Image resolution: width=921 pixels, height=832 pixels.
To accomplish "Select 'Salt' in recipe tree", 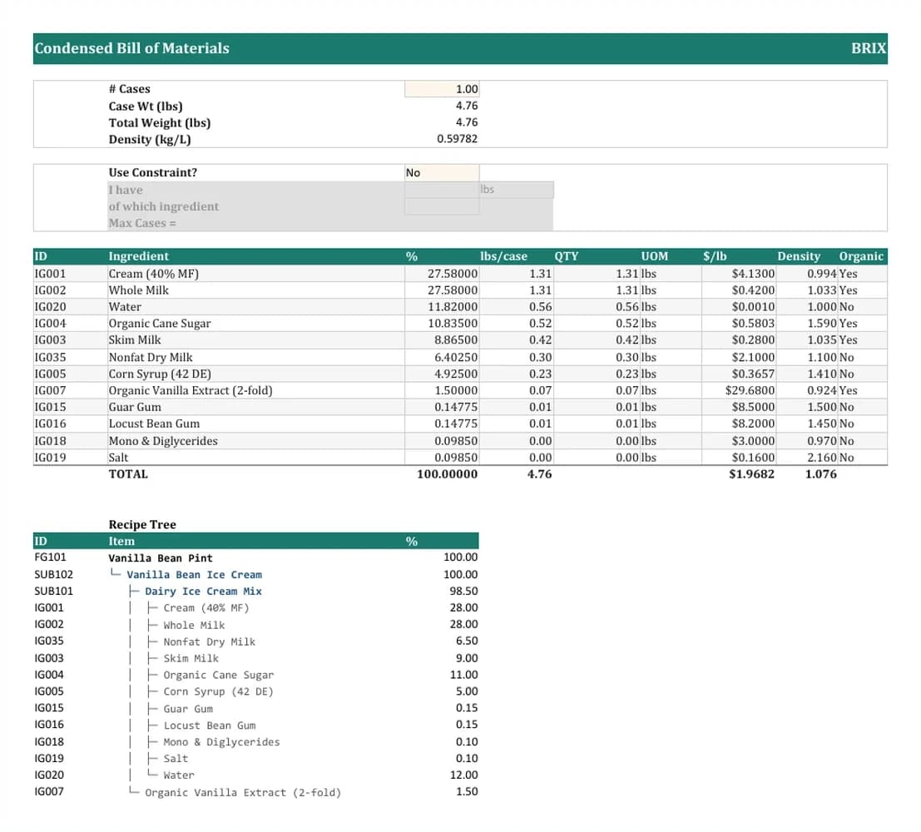I will pos(176,759).
